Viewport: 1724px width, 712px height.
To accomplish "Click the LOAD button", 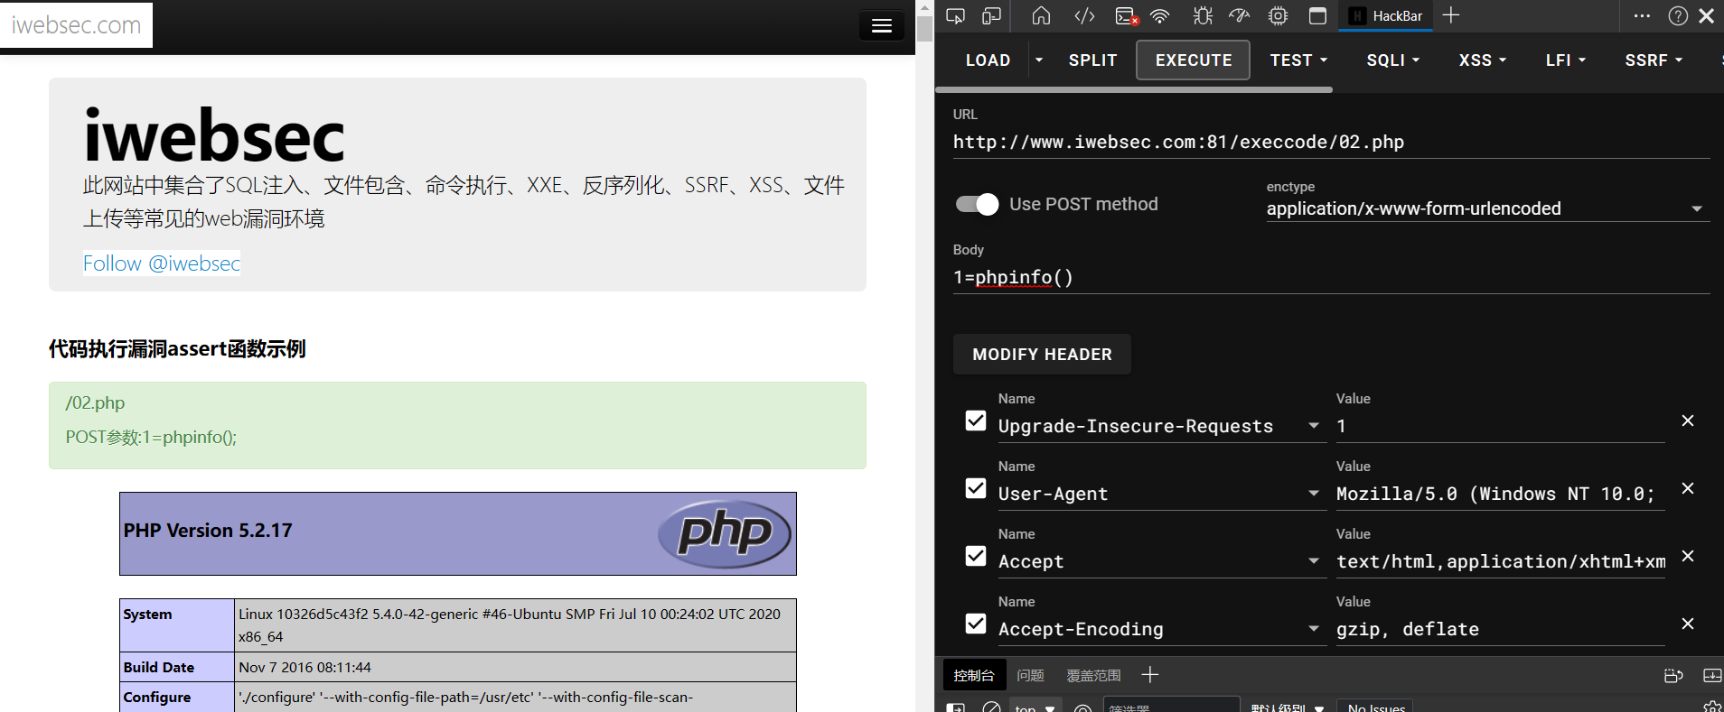I will (x=988, y=60).
